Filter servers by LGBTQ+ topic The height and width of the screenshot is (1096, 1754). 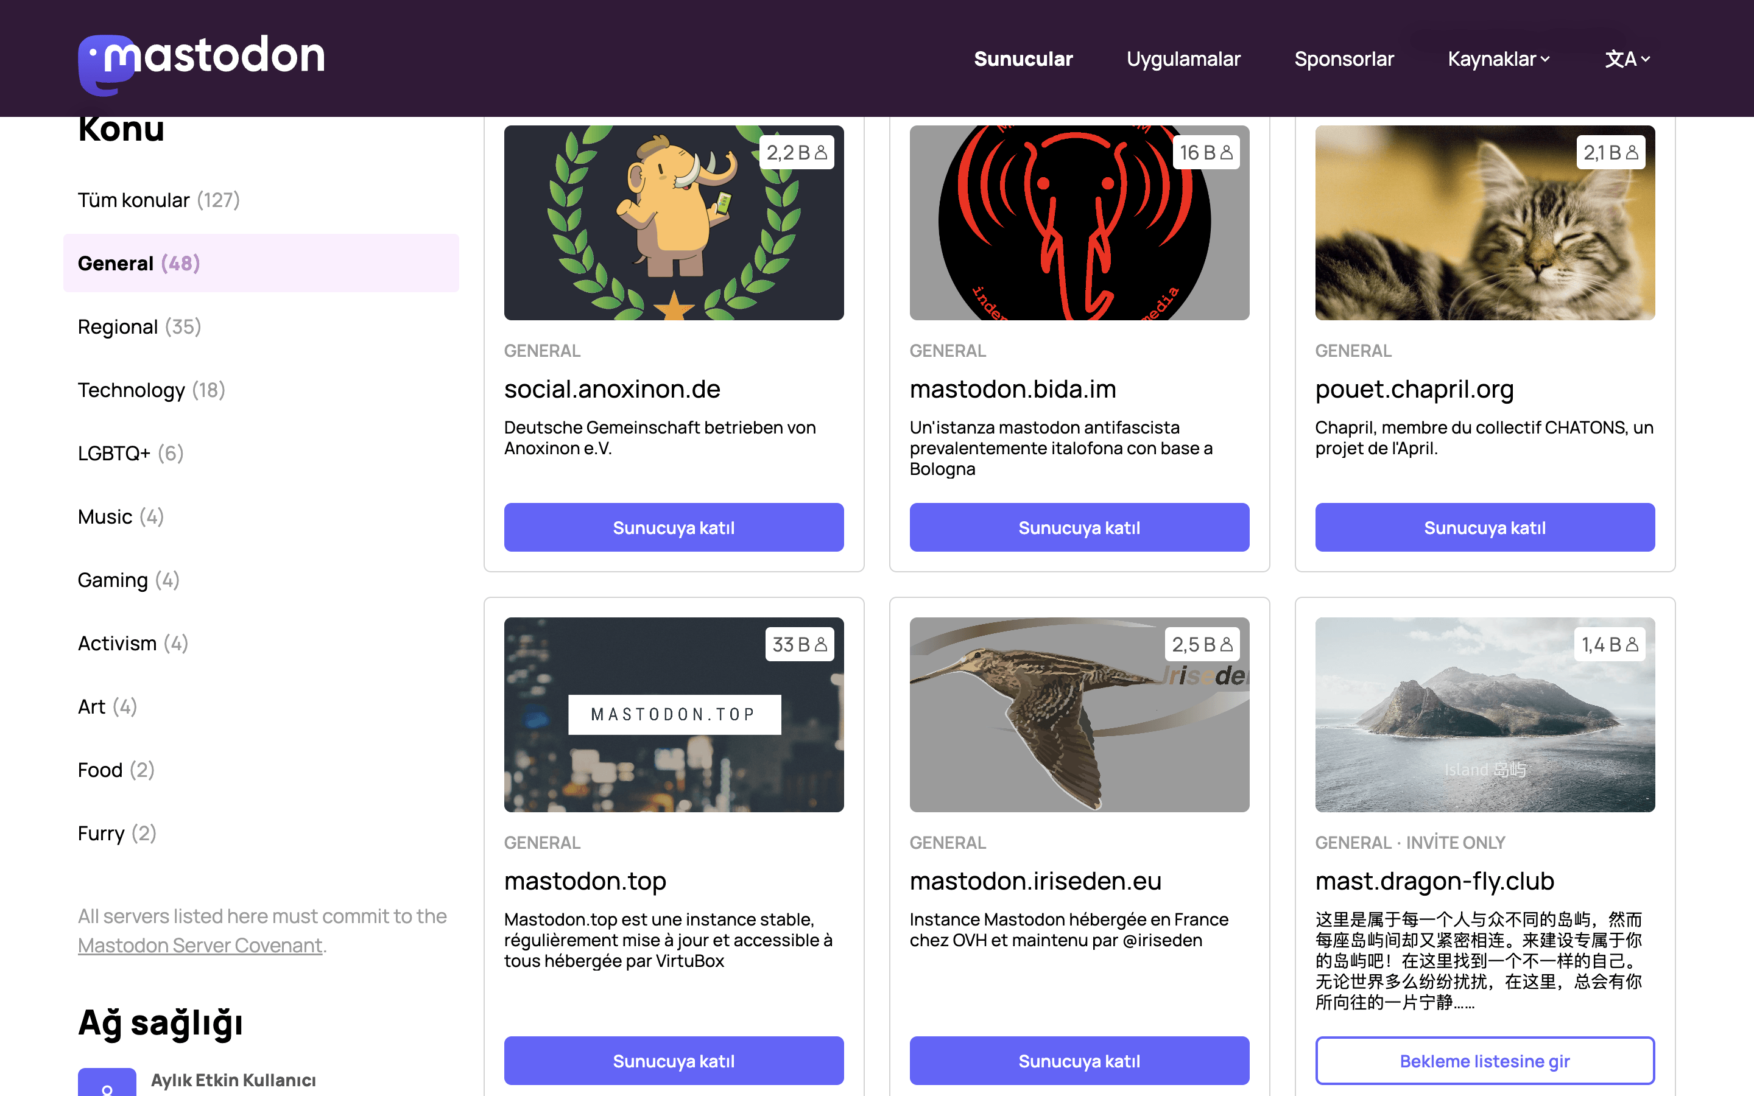pyautogui.click(x=130, y=453)
